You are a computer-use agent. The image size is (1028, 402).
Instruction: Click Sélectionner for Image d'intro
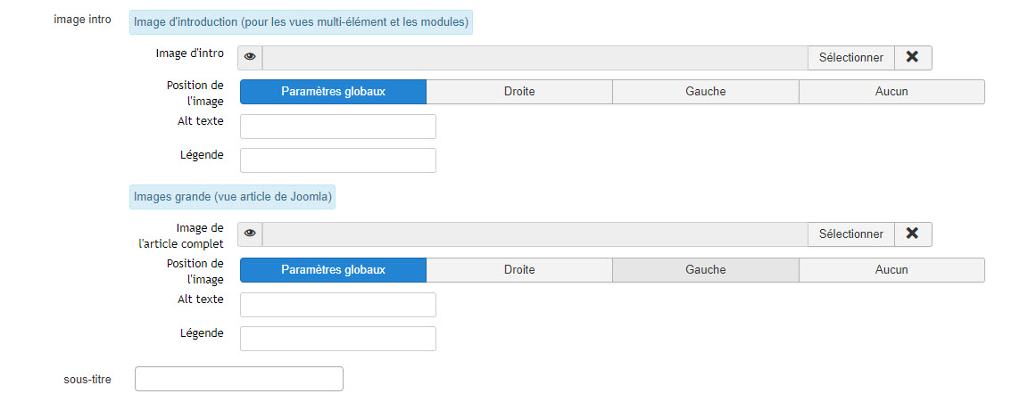pyautogui.click(x=851, y=58)
